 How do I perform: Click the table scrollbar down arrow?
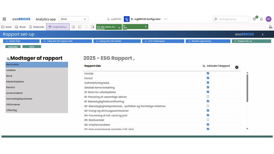[x=247, y=129]
